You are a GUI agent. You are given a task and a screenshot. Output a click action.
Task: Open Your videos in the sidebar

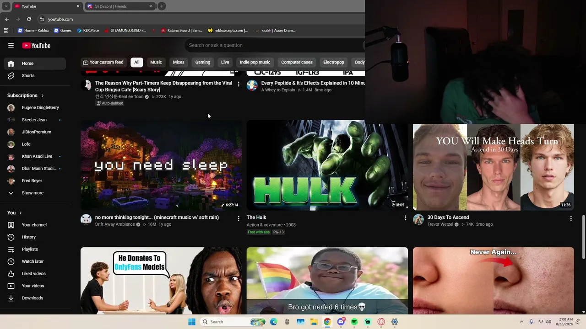point(35,286)
